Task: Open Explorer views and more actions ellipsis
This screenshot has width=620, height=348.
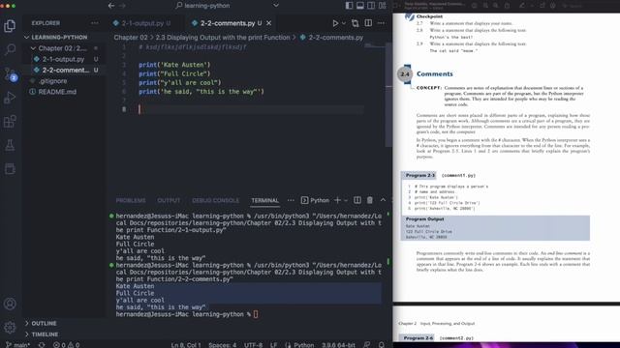Action: coord(95,23)
